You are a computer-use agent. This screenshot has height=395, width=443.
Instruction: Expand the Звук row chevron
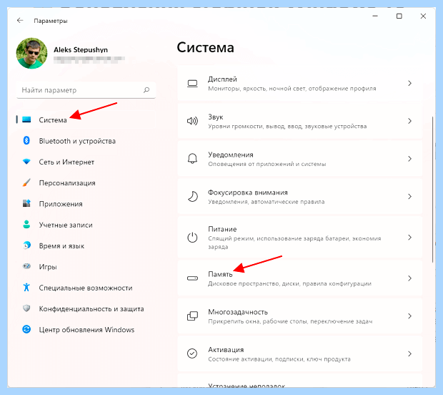pyautogui.click(x=409, y=121)
